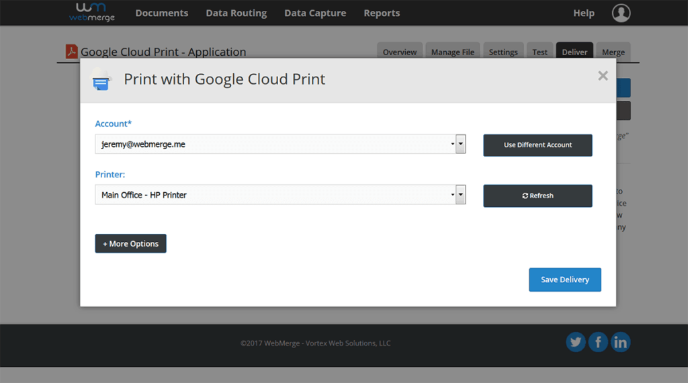Open the Data Routing menu

pos(236,13)
